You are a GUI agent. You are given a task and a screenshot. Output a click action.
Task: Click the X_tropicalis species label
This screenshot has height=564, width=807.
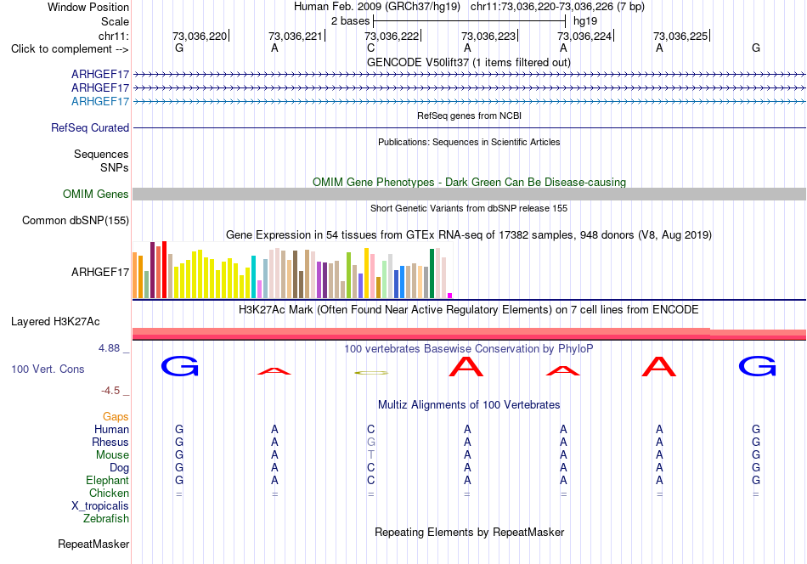click(x=100, y=506)
